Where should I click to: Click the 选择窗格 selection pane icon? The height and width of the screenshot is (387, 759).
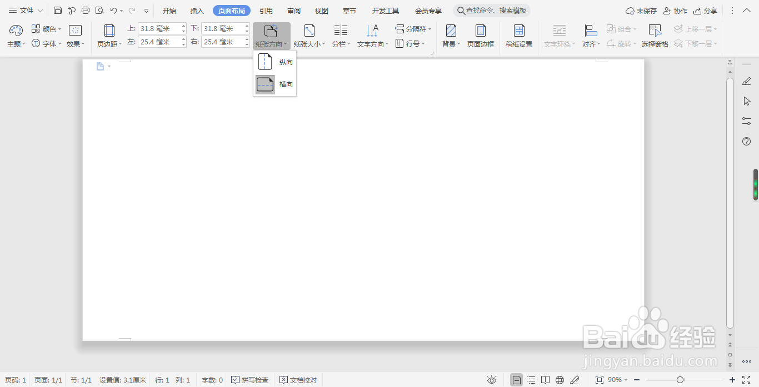(655, 36)
